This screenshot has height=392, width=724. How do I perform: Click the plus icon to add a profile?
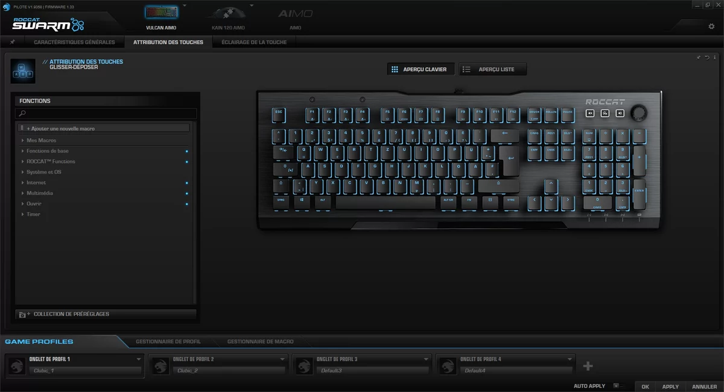(588, 365)
